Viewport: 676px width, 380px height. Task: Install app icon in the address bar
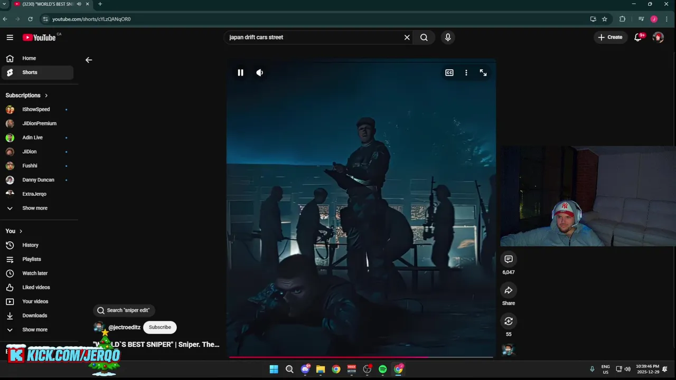tap(593, 19)
